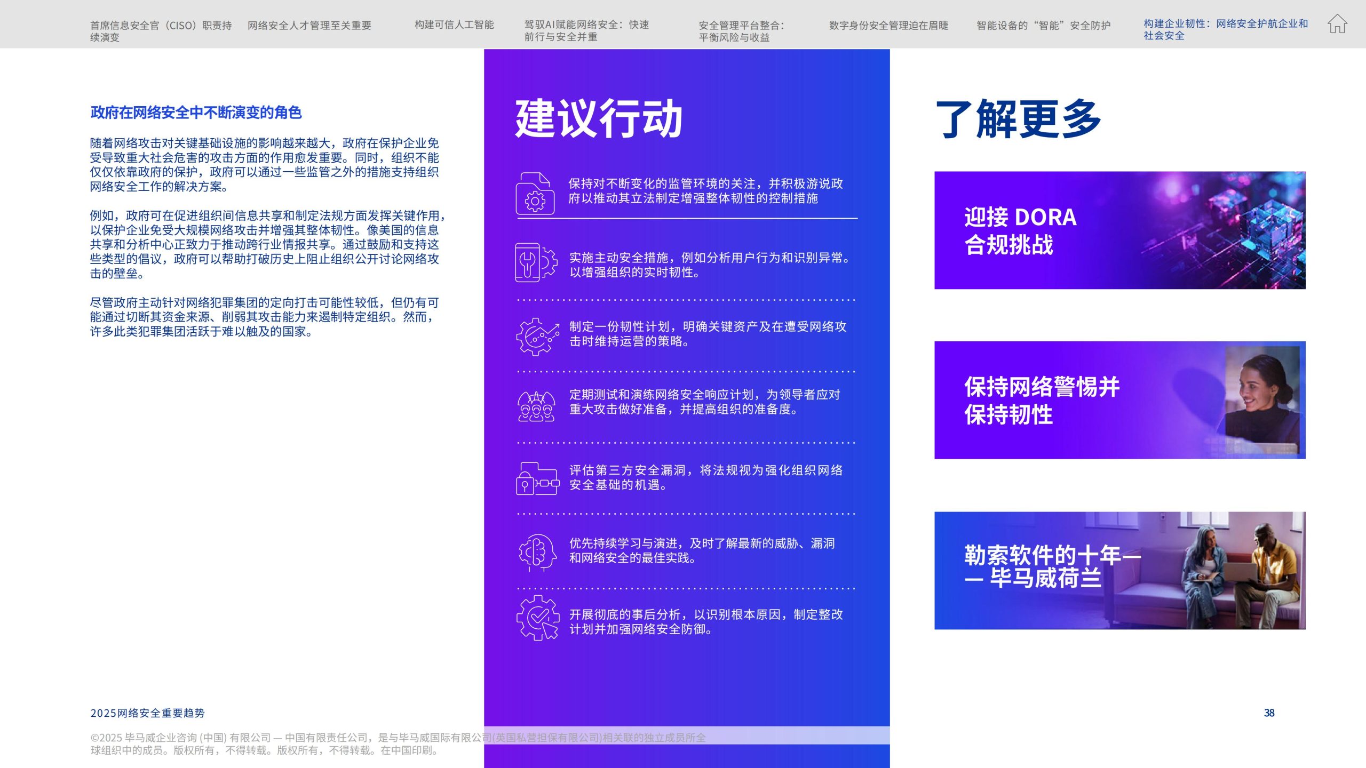Open 勒索软件的十年—毕马威荷兰 card
This screenshot has width=1366, height=768.
(1119, 570)
